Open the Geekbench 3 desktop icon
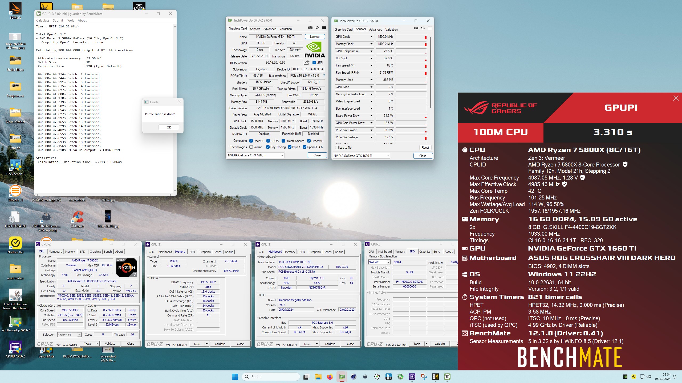Image resolution: width=682 pixels, height=383 pixels. click(x=15, y=167)
